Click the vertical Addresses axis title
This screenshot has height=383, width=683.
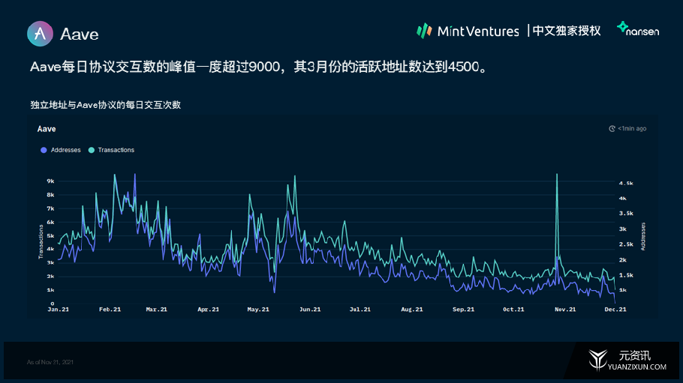tap(643, 236)
